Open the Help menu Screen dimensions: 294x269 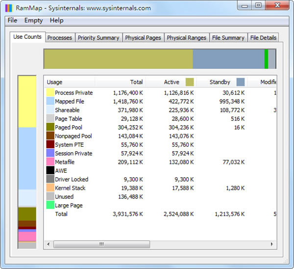point(56,21)
